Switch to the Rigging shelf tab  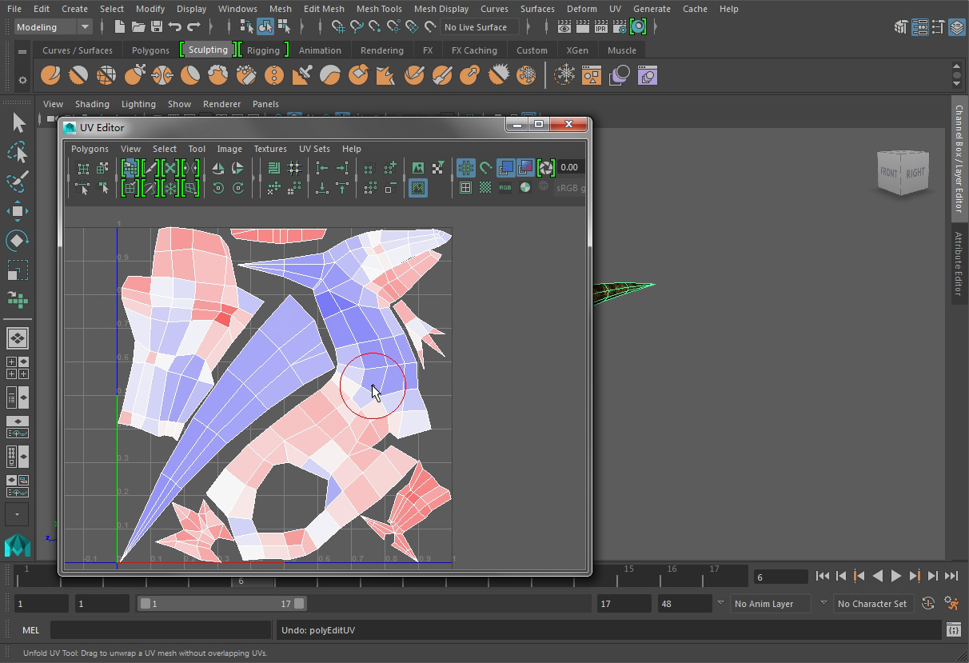[x=263, y=50]
